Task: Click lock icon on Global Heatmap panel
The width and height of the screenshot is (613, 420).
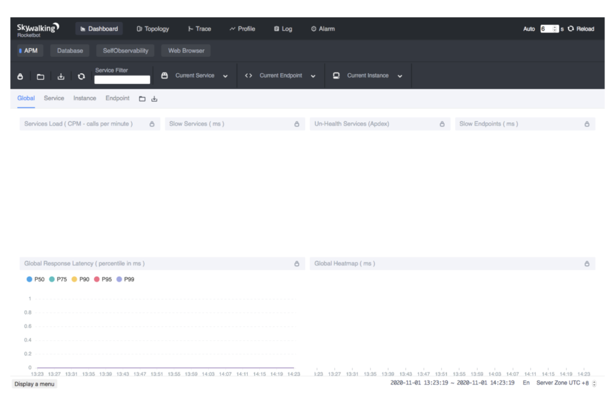Action: (x=587, y=264)
